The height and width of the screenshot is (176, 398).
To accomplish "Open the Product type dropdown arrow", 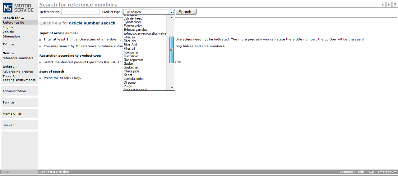I will click(x=171, y=12).
